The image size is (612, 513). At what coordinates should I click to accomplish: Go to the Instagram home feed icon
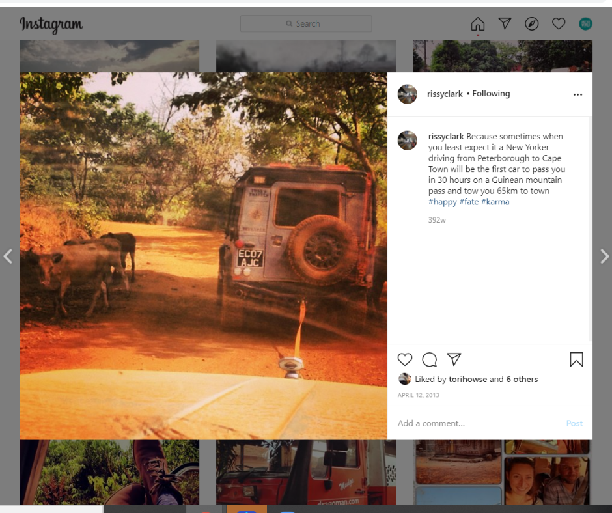(x=478, y=24)
